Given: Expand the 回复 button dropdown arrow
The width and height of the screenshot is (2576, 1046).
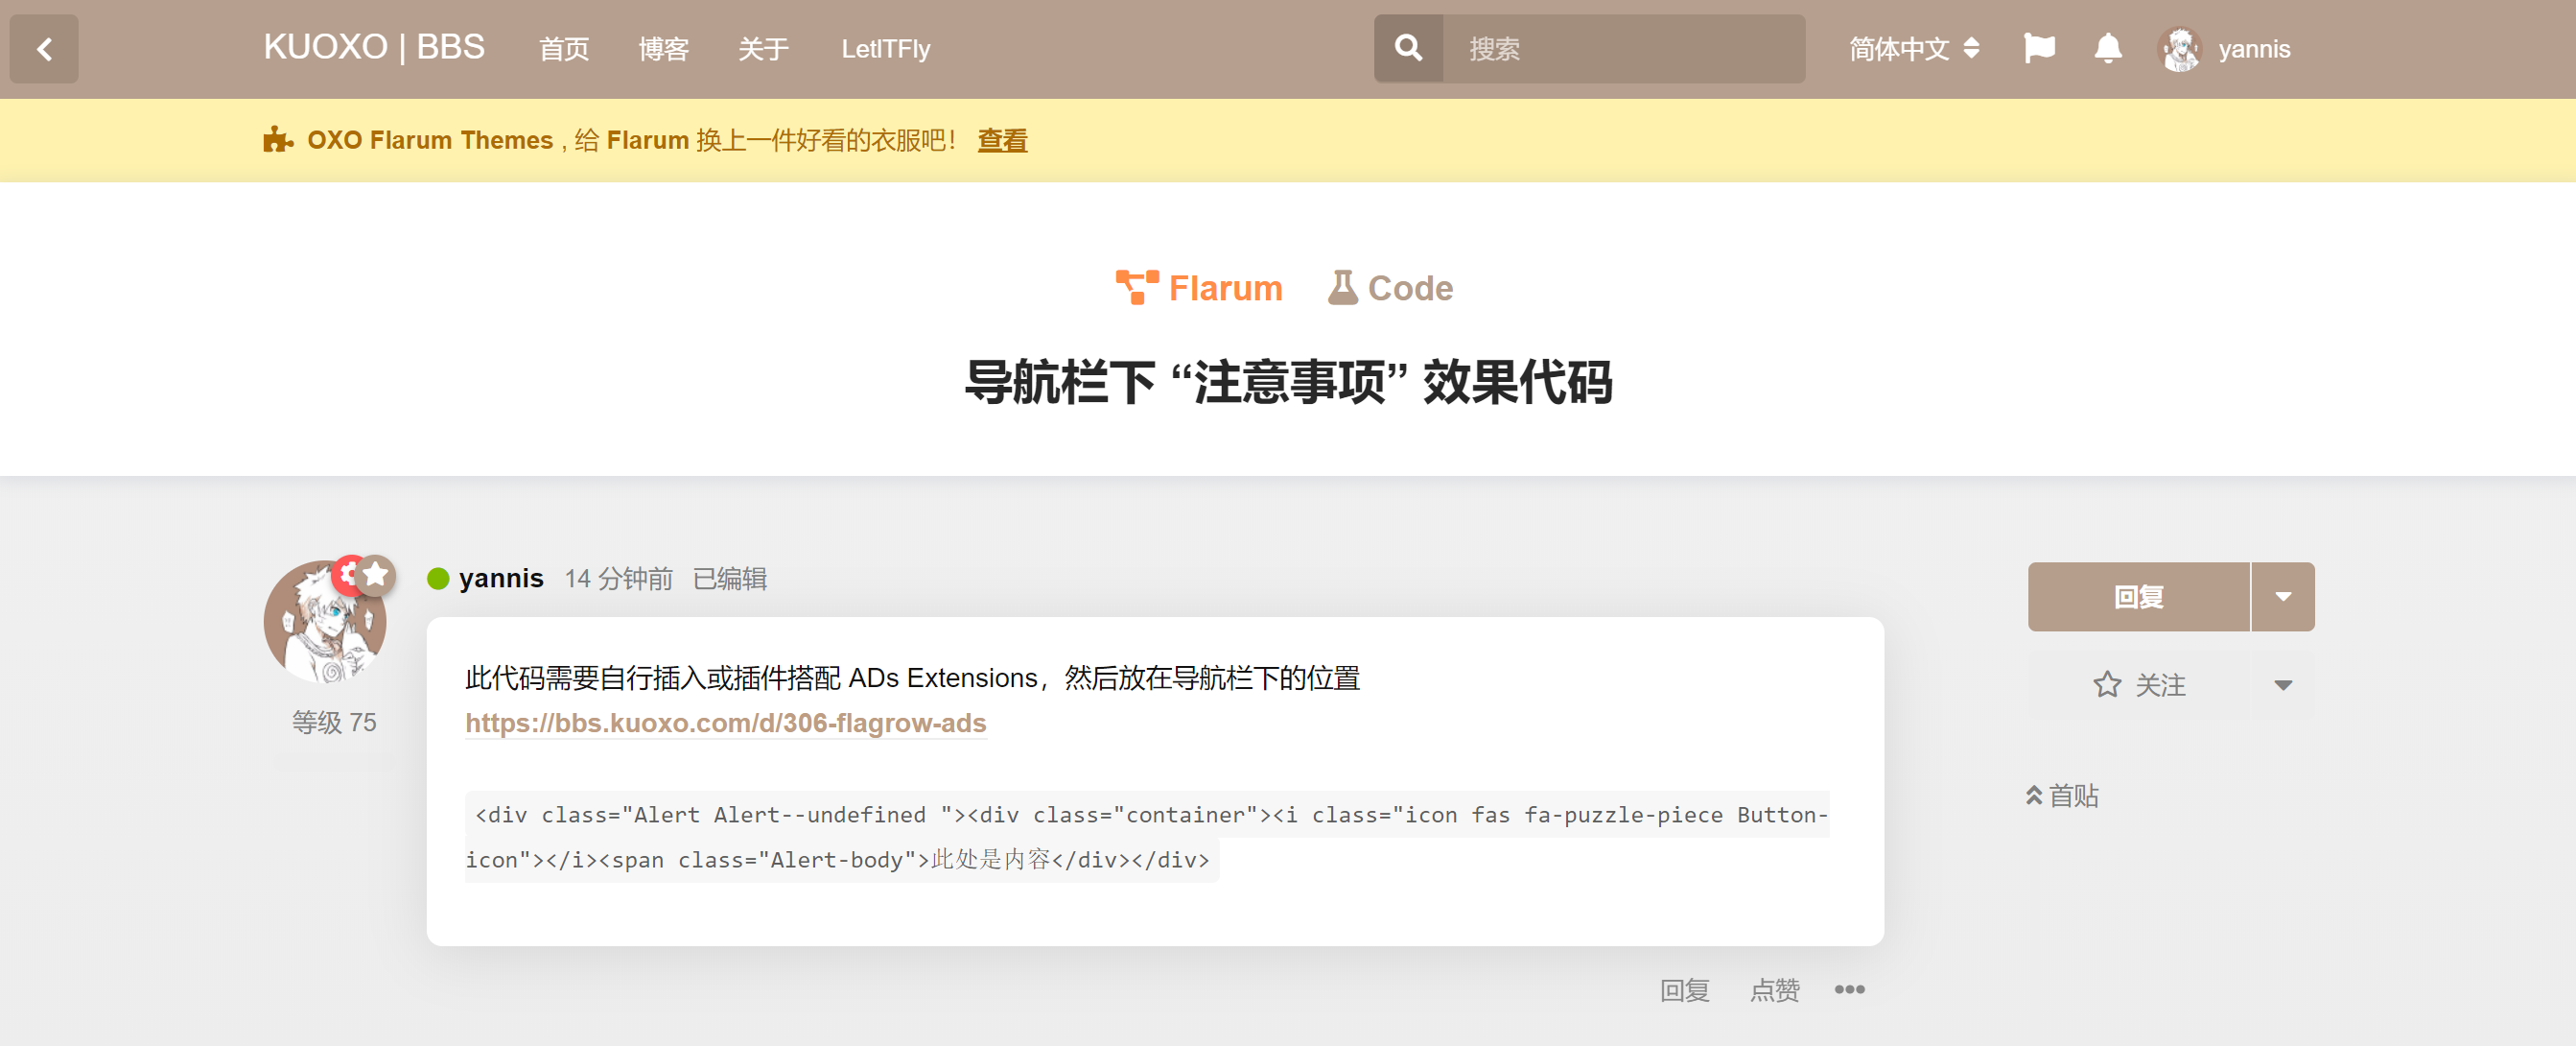Looking at the screenshot, I should (x=2282, y=597).
